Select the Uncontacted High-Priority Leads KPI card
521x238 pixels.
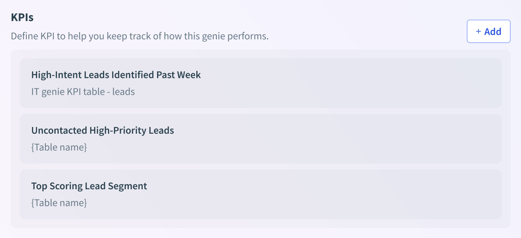tap(260, 139)
